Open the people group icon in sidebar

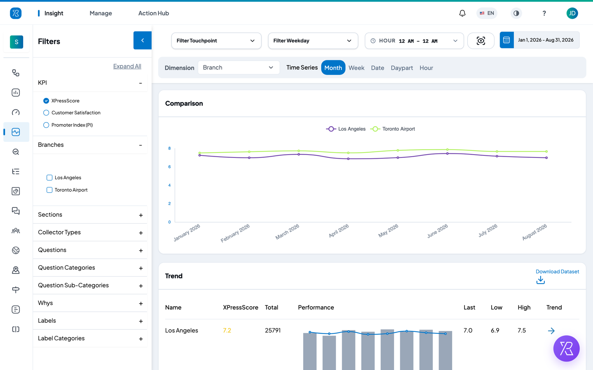(16, 231)
